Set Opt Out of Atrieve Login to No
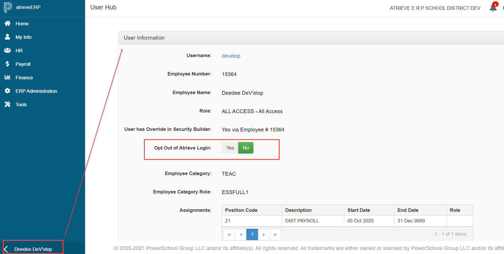Screen dimensions: 504x254 click(246, 148)
